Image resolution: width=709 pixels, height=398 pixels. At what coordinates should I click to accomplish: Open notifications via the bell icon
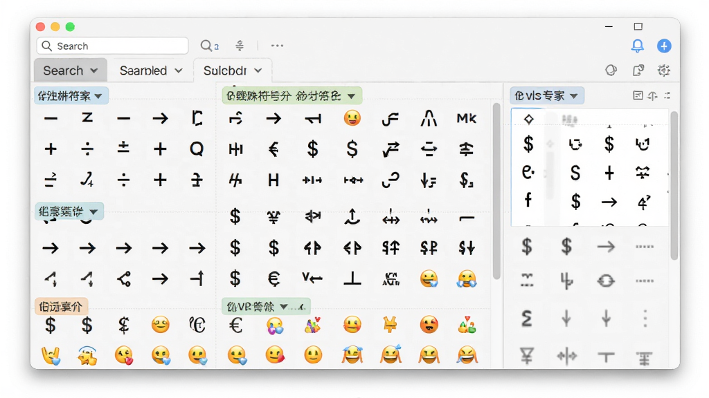[x=638, y=46]
